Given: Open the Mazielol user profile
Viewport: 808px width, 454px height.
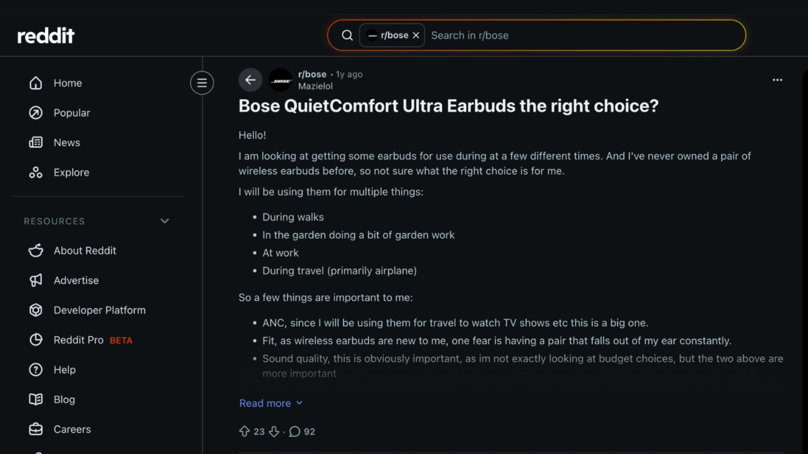Looking at the screenshot, I should pyautogui.click(x=315, y=86).
